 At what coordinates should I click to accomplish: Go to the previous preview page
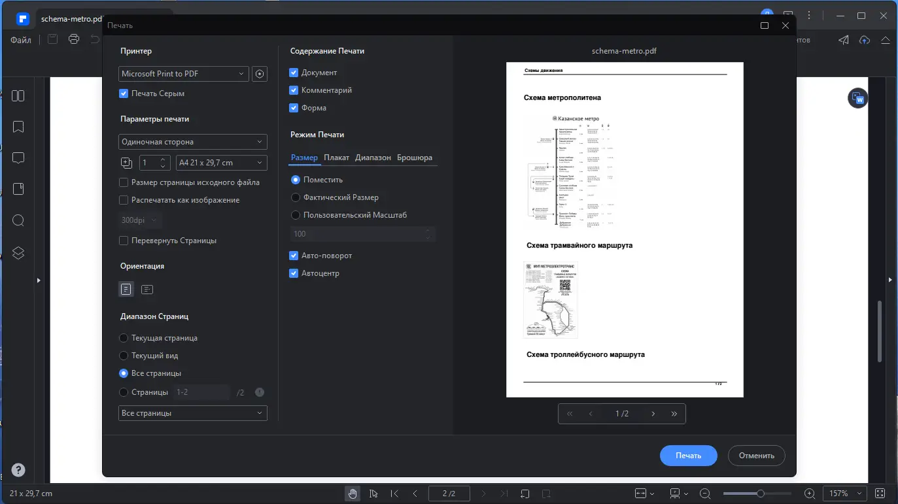point(591,414)
